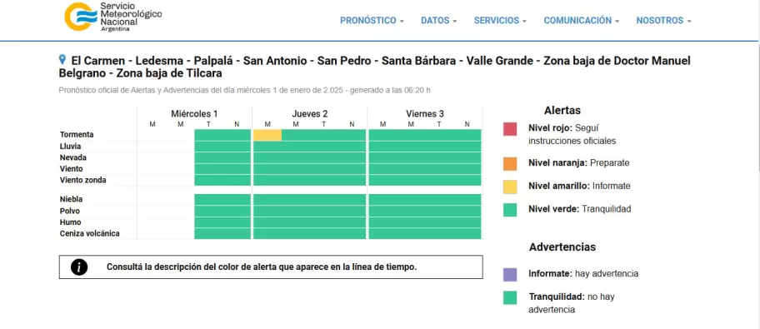Click the Tormenta row label
Viewport: 760px width, 329px height.
77,135
